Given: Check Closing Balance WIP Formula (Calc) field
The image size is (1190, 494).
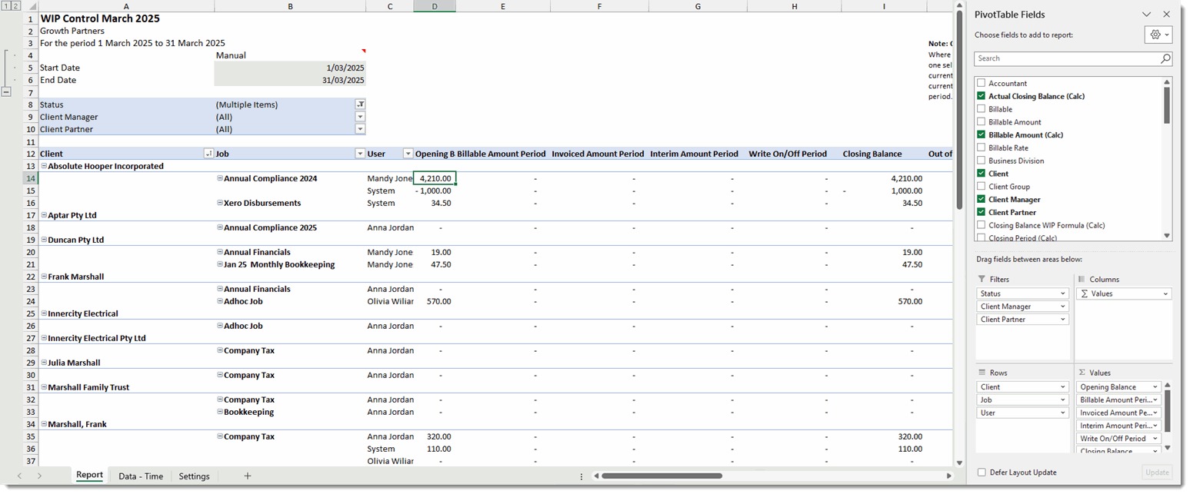Looking at the screenshot, I should point(981,225).
